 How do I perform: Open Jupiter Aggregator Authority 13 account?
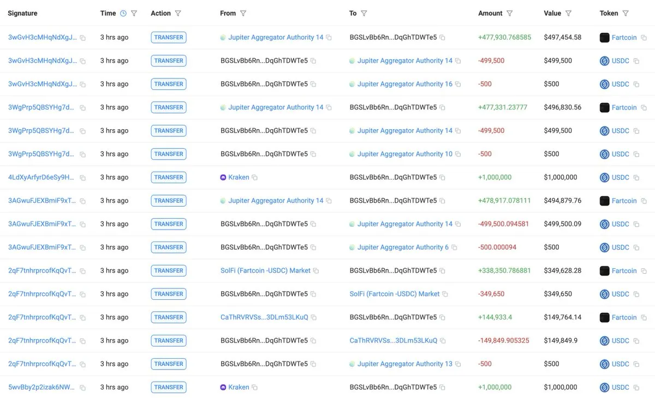point(405,364)
